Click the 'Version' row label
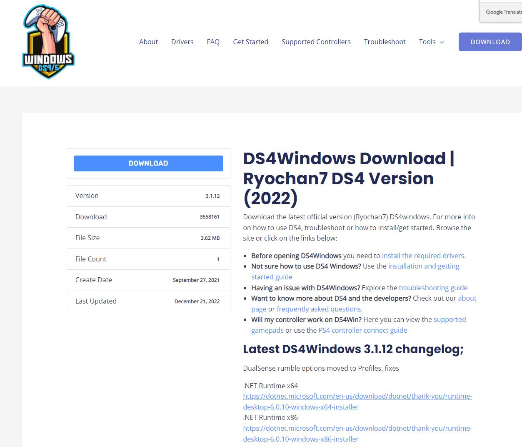Viewport: 522px width, 447px height. 87,196
